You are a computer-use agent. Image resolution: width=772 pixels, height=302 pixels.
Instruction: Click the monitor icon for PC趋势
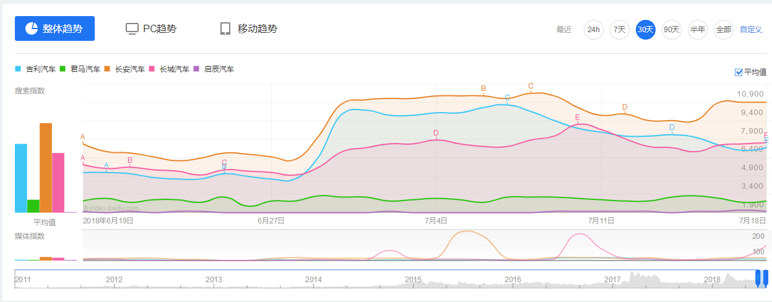tap(132, 29)
